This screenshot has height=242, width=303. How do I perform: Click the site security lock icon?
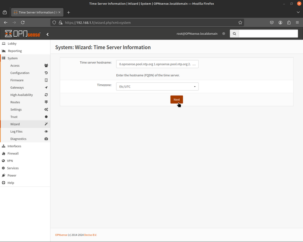(61, 23)
